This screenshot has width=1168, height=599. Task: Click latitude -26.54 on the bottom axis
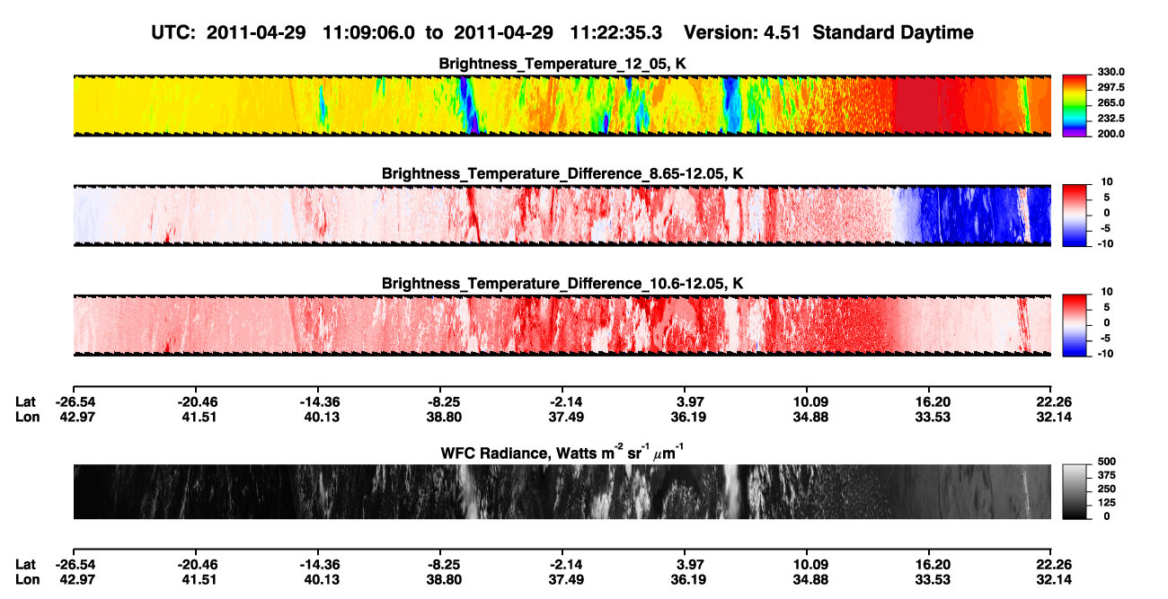tap(75, 564)
